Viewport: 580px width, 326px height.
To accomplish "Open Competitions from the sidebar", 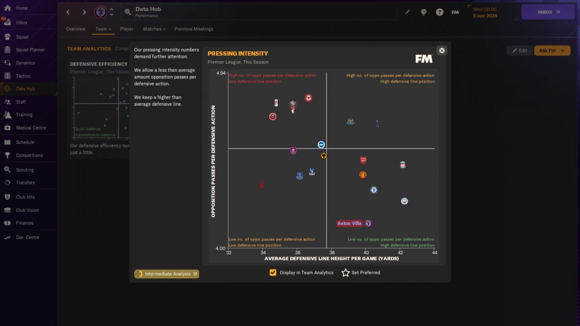I will tap(29, 155).
